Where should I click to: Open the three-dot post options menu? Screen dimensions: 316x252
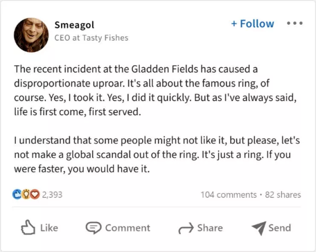[295, 23]
